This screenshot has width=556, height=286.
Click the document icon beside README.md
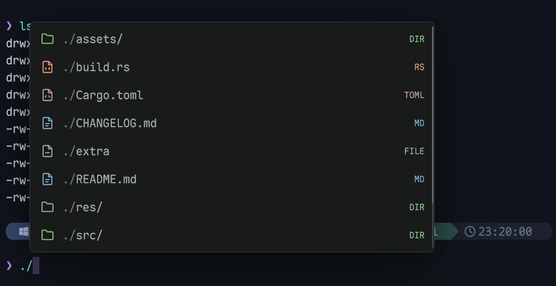point(47,179)
